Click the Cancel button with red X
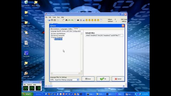 point(118,79)
